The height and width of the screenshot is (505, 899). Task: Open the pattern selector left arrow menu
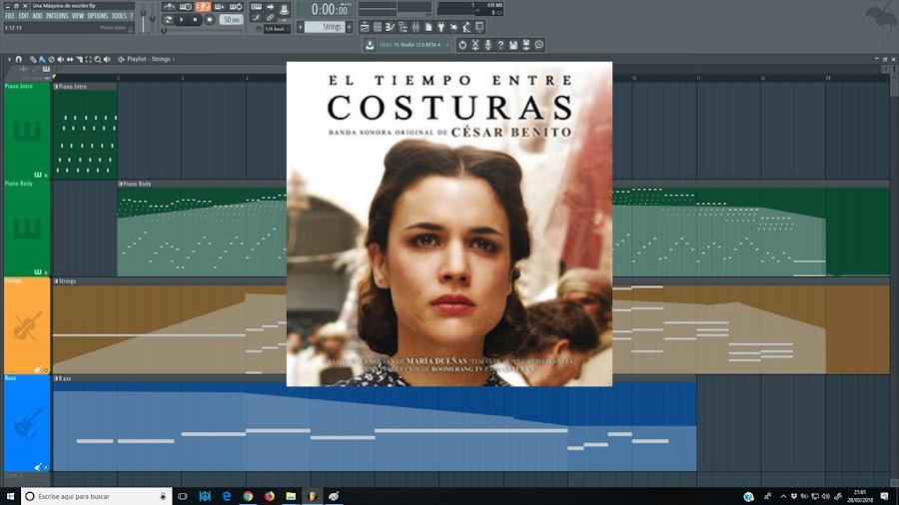tap(301, 27)
